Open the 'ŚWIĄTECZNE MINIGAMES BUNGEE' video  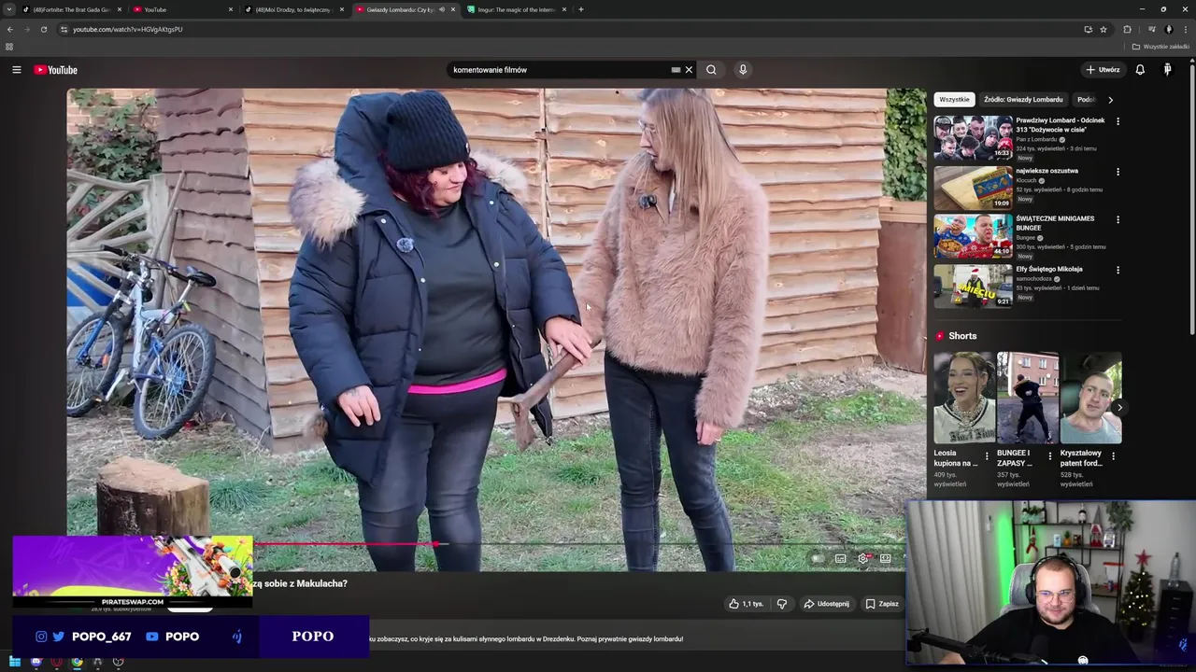pos(973,236)
